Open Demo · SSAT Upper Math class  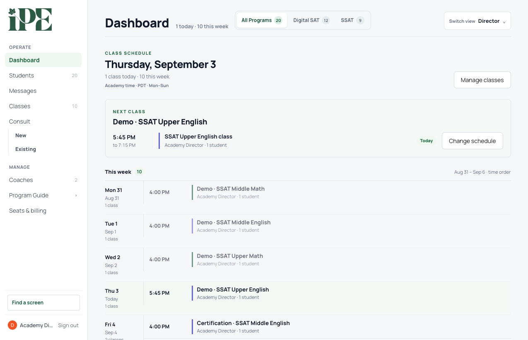click(x=230, y=256)
